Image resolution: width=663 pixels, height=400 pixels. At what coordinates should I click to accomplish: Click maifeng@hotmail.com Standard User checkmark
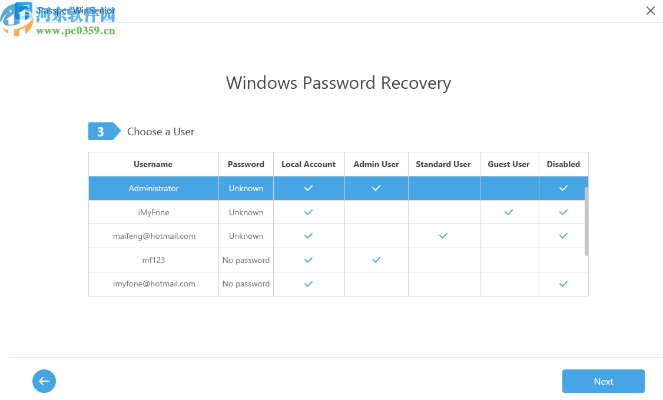[443, 236]
